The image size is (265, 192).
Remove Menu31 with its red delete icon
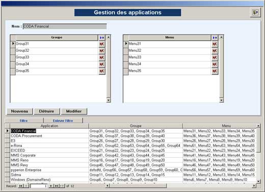[x=215, y=44]
